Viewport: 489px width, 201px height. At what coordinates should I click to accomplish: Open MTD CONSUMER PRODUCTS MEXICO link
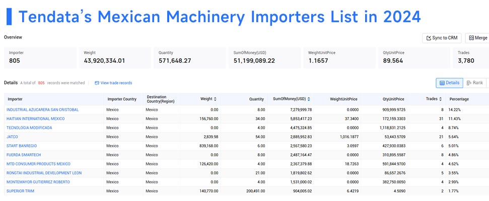pos(38,164)
